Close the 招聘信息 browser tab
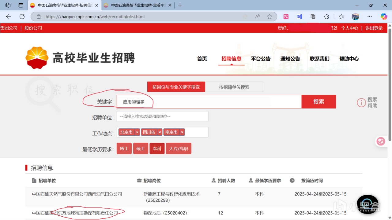 point(97,5)
